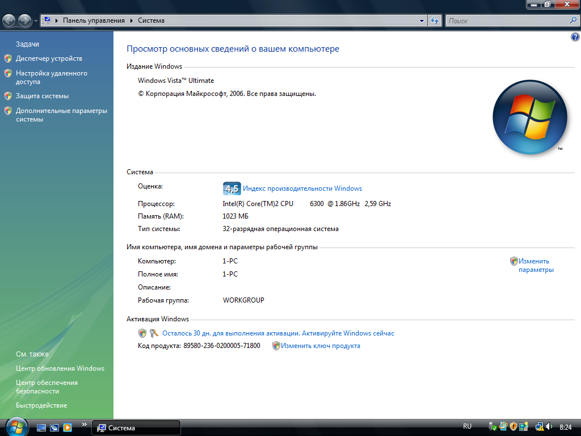This screenshot has width=581, height=436.
Task: Open 'Настройка удаленного доступа' link
Action: (x=52, y=77)
